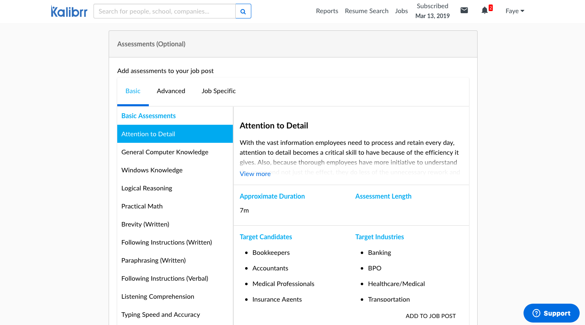The width and height of the screenshot is (585, 325).
Task: Switch to the Advanced tab
Action: tap(171, 91)
